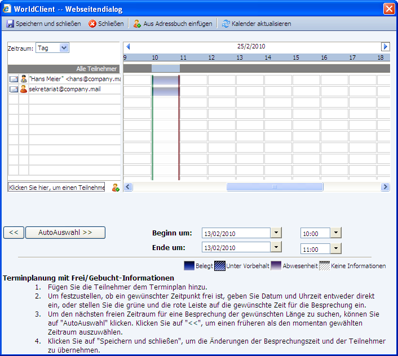Click the AutoAuswahl >> button
The image size is (398, 356).
point(65,232)
